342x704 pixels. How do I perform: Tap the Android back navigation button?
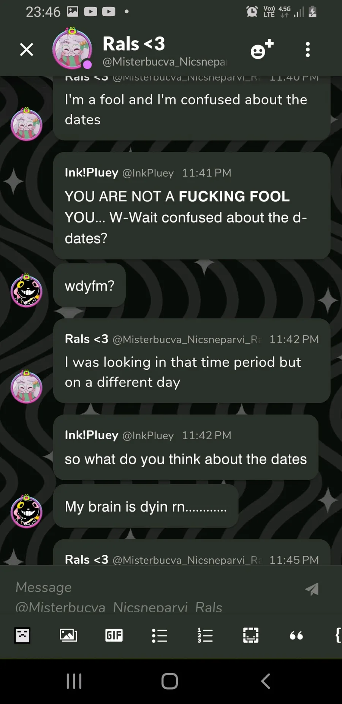266,681
